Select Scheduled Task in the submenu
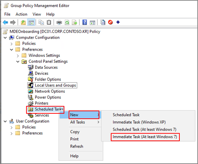198x164 pixels. (x=148, y=115)
